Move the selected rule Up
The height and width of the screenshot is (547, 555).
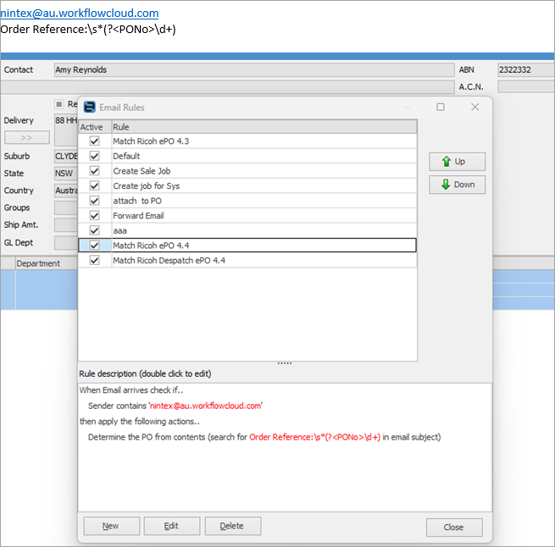coord(458,162)
